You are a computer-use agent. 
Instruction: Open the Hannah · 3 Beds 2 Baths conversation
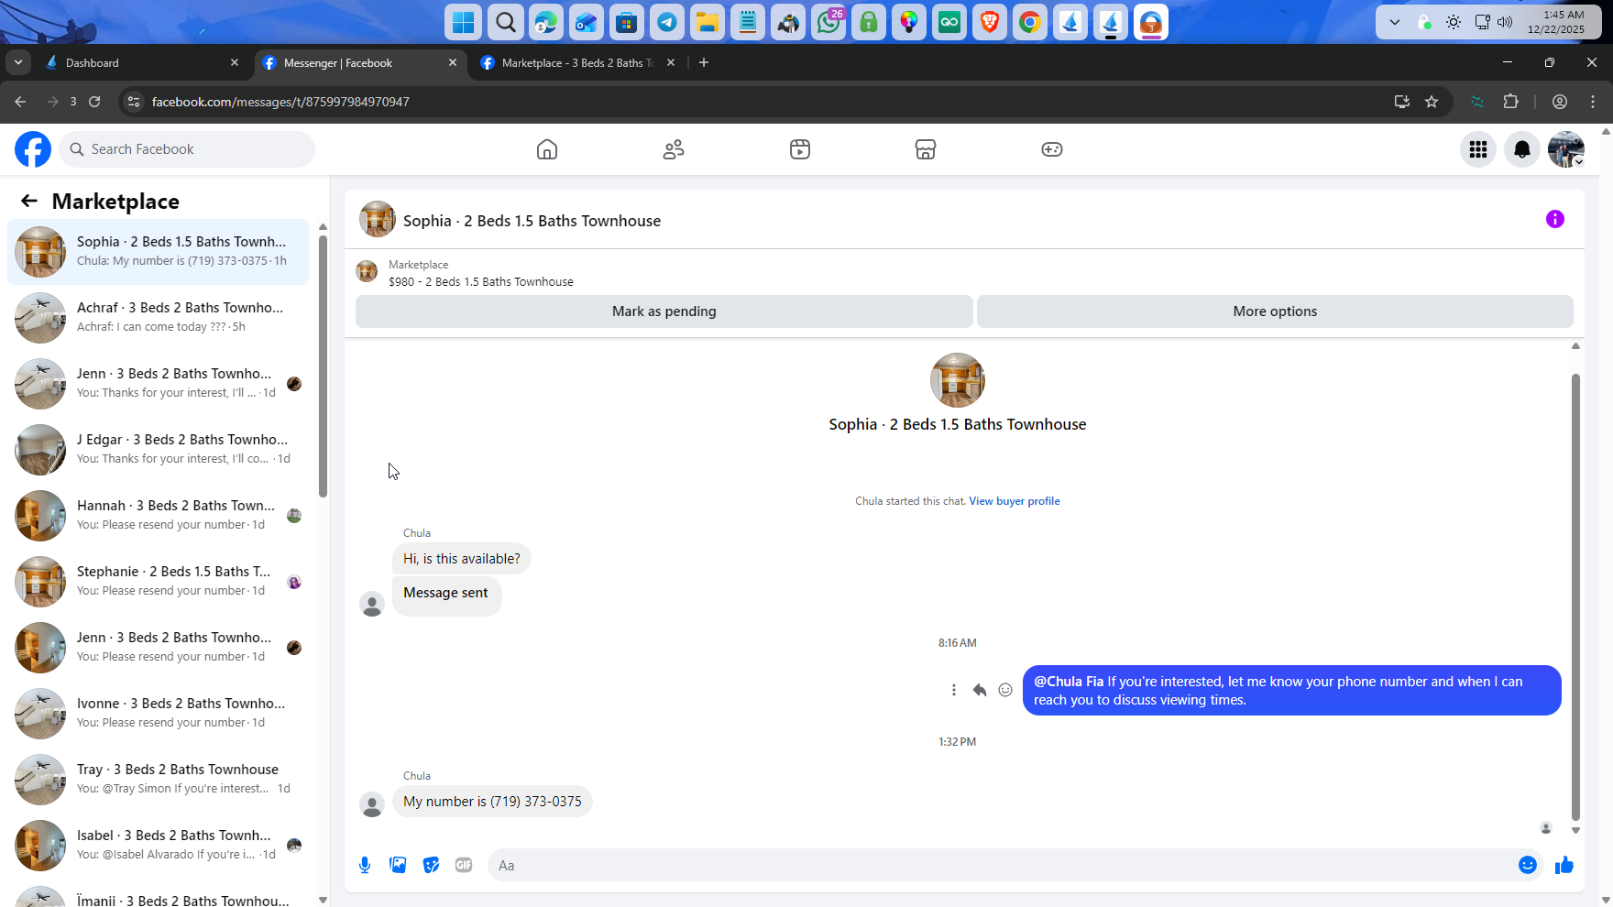coord(158,515)
